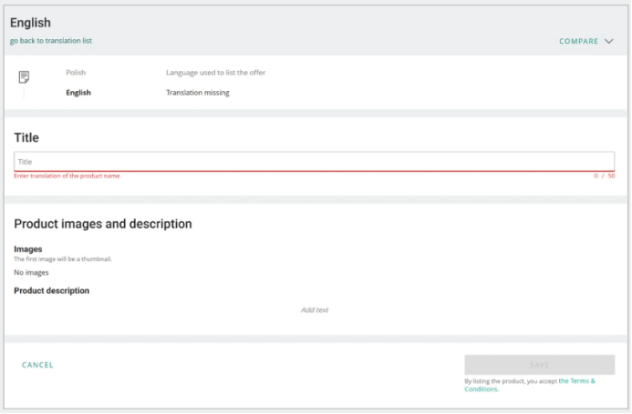Image resolution: width=632 pixels, height=414 pixels.
Task: Expand the Compare chevron arrow
Action: [608, 41]
